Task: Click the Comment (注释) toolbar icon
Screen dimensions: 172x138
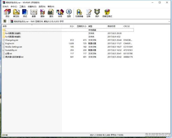Action: coord(88,12)
